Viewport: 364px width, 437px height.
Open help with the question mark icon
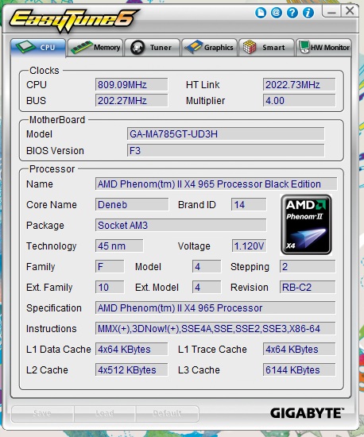[292, 13]
